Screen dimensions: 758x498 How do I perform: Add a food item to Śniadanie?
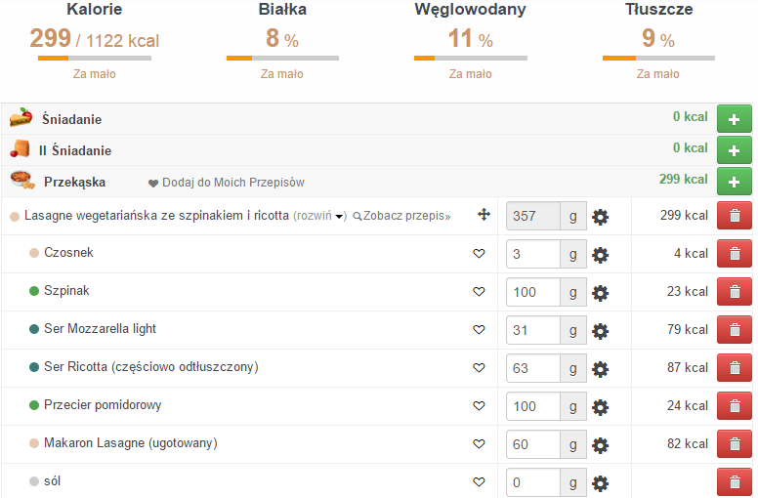click(734, 120)
